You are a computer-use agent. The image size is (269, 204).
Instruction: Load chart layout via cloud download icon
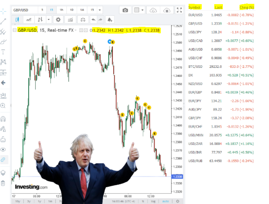tap(153, 10)
